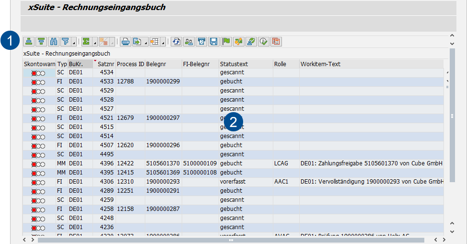Image resolution: width=467 pixels, height=244 pixels.
Task: Click the Sort Descending toolbar icon
Action: pos(41,42)
